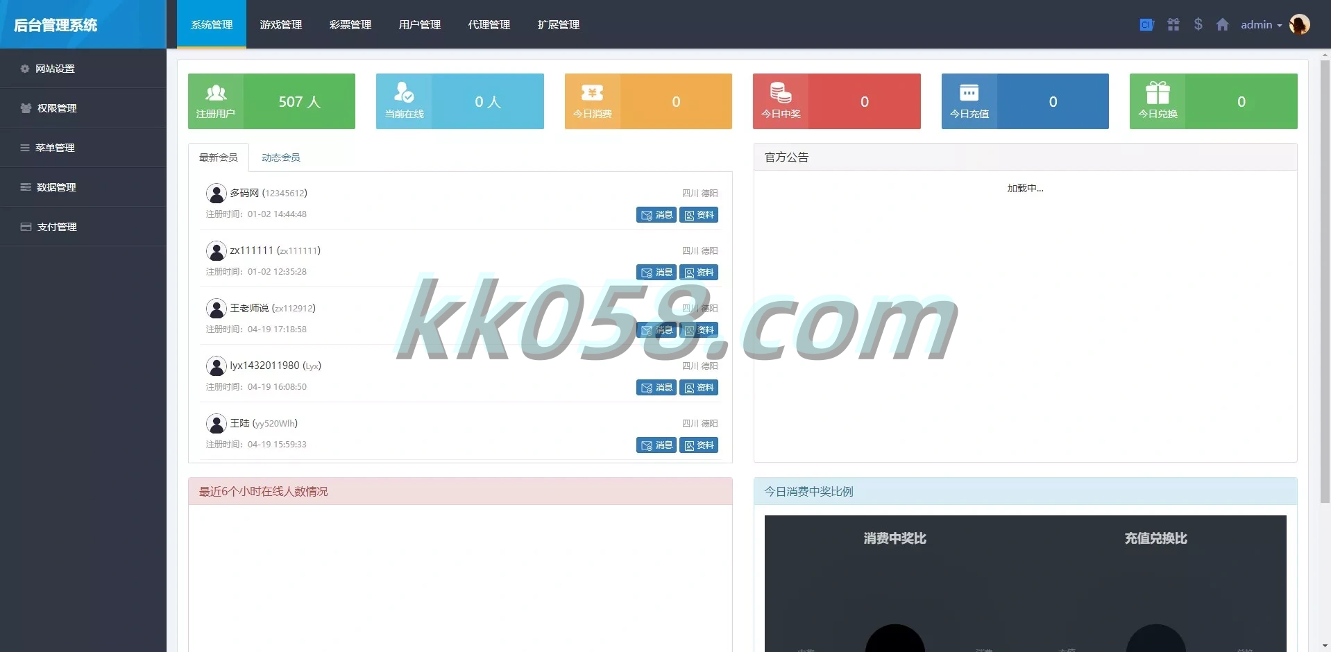Click the 507 人 registered count
This screenshot has width=1331, height=652.
[x=299, y=102]
